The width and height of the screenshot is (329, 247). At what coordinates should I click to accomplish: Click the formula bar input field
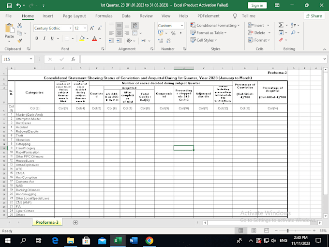(201, 59)
